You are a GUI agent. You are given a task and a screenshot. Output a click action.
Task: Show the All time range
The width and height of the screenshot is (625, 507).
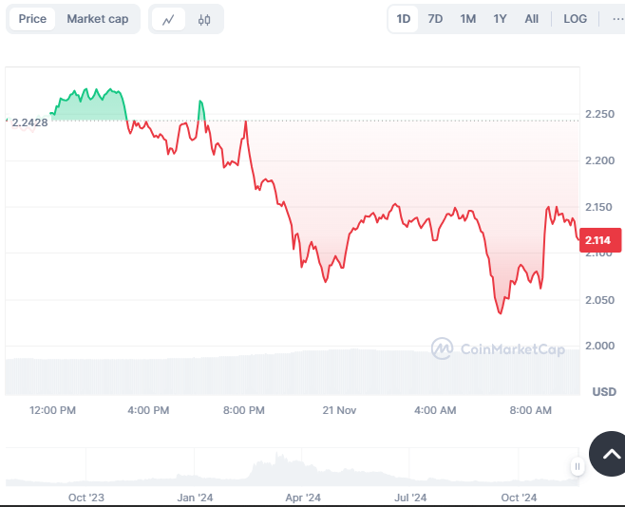point(532,19)
